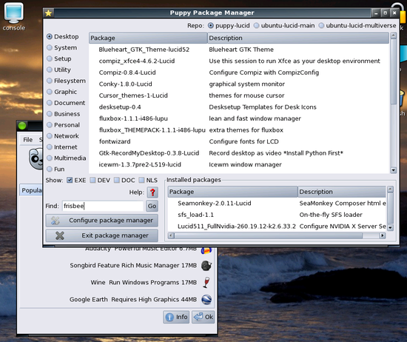The image size is (407, 342).
Task: Select the icewm-1.3.7pre2-L519-lucid package
Action: 239,164
